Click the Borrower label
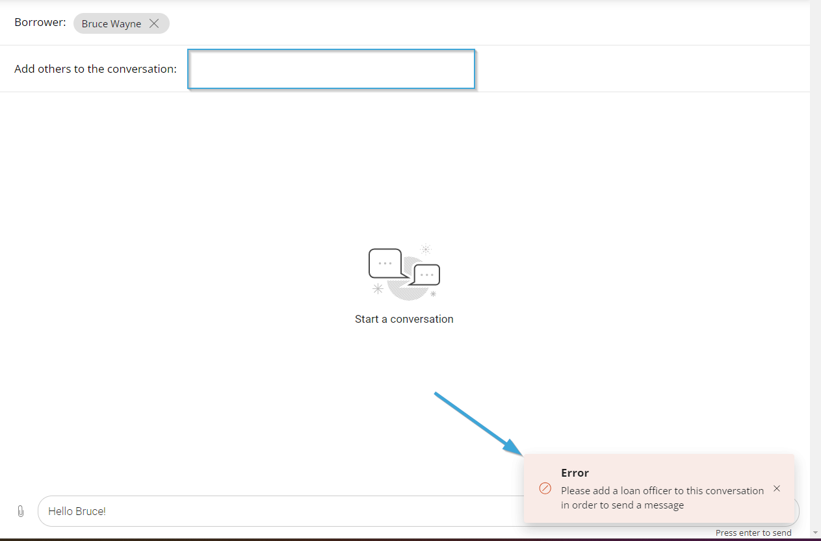The width and height of the screenshot is (821, 541). [40, 22]
